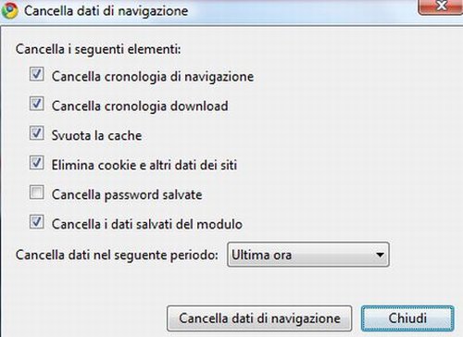Click Cancella i dati salvati del modulo label

pos(147,224)
